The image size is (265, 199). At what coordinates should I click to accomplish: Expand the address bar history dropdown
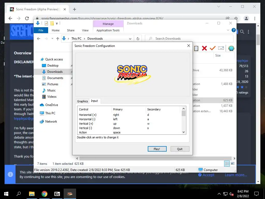pyautogui.click(x=130, y=39)
